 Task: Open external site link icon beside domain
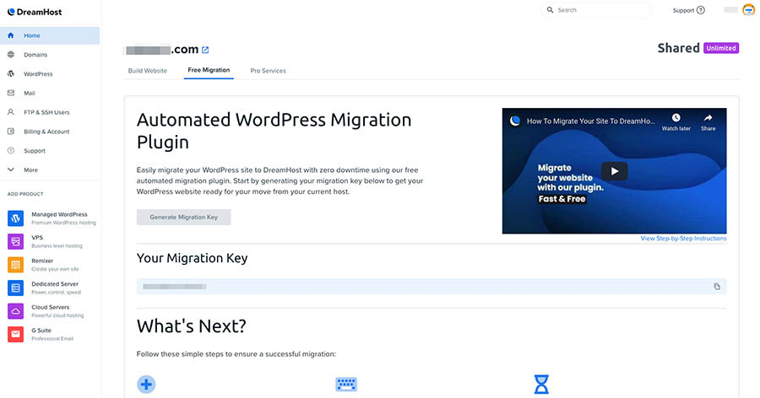click(x=205, y=50)
